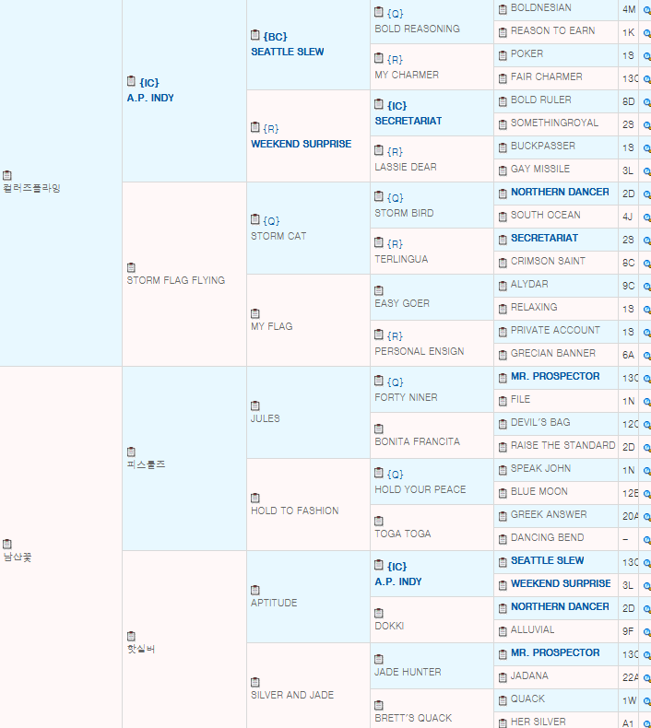This screenshot has height=728, width=651.
Task: Click the clipboard icon above STORM FLAG FLYING
Action: [131, 267]
